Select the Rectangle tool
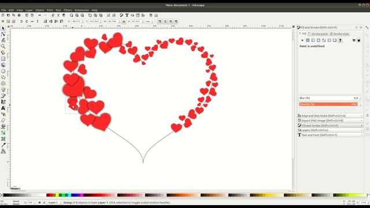This screenshot has height=208, width=370. (x=3, y=59)
